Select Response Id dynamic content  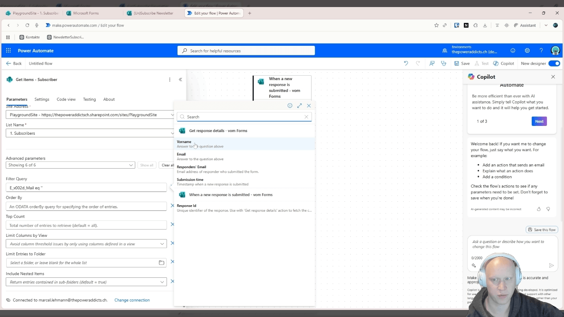coord(245,208)
